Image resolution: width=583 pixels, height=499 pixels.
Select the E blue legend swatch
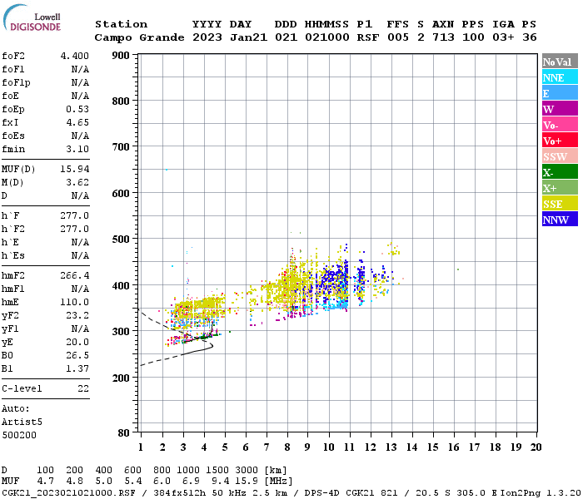(560, 93)
